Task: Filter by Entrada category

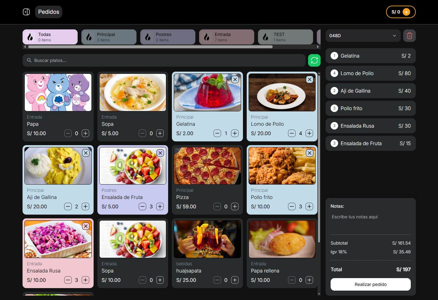Action: coord(227,37)
